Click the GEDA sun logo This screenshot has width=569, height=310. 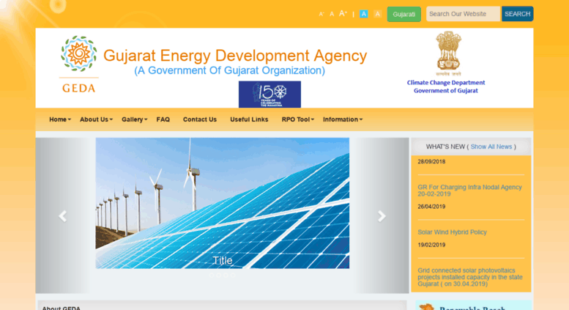click(79, 53)
